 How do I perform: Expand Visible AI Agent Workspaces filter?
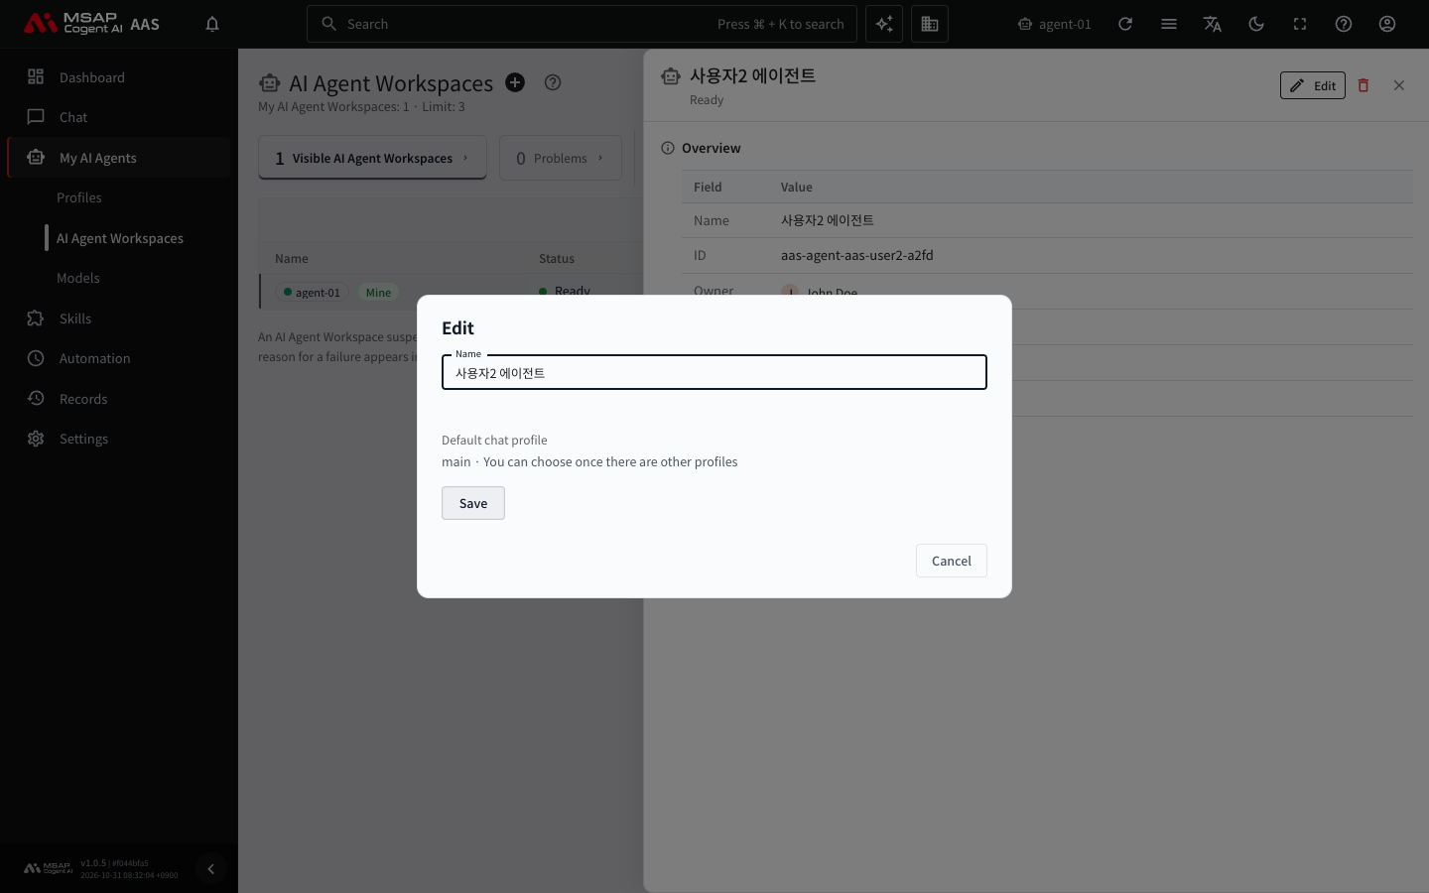coord(373,158)
